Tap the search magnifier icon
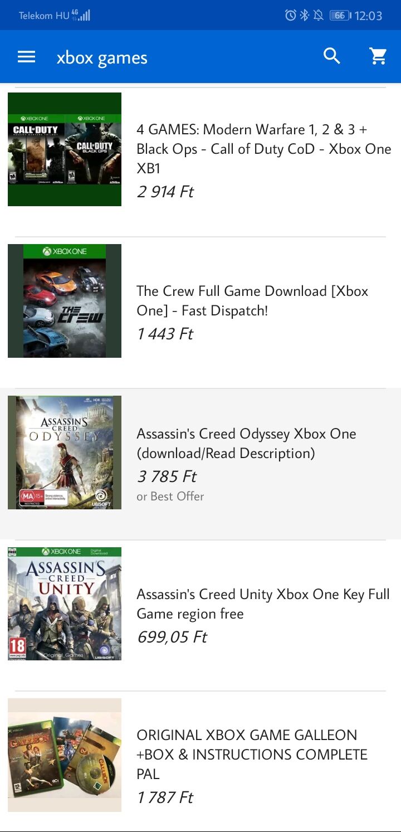 pos(332,56)
